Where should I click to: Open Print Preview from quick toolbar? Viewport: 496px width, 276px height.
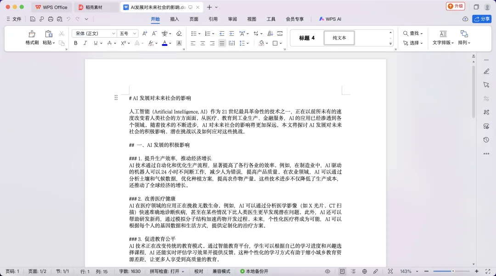59,19
